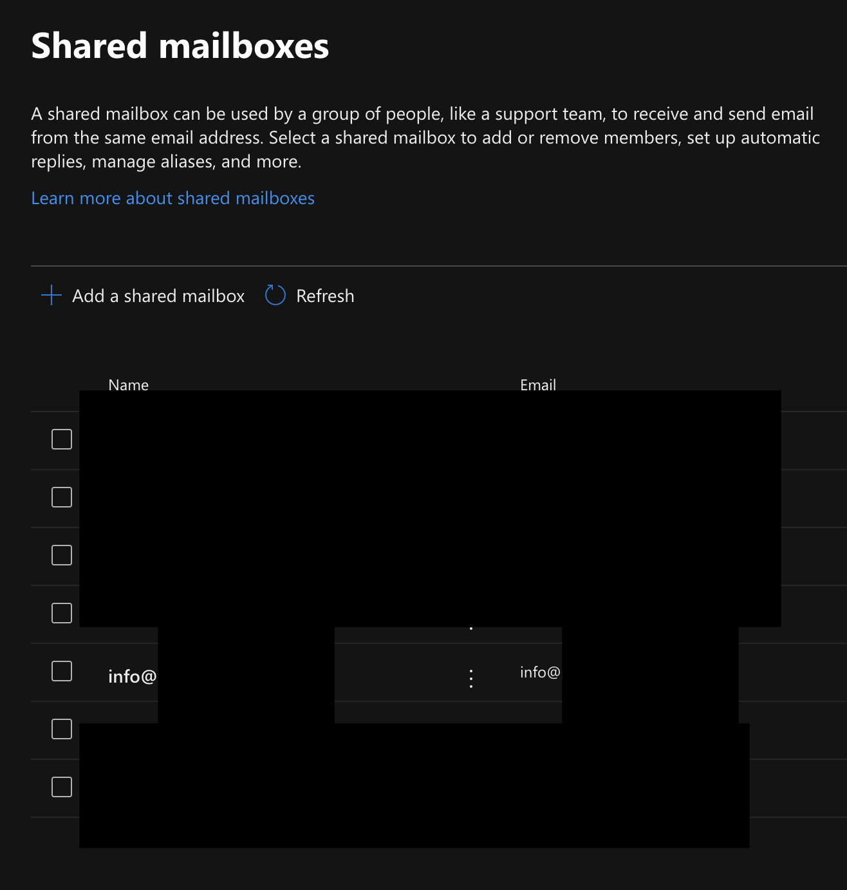Check the second row's checkbox

[62, 497]
